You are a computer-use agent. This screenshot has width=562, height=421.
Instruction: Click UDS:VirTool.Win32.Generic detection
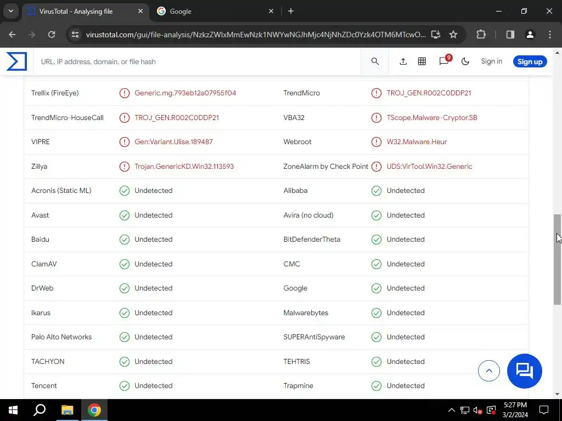coord(429,167)
